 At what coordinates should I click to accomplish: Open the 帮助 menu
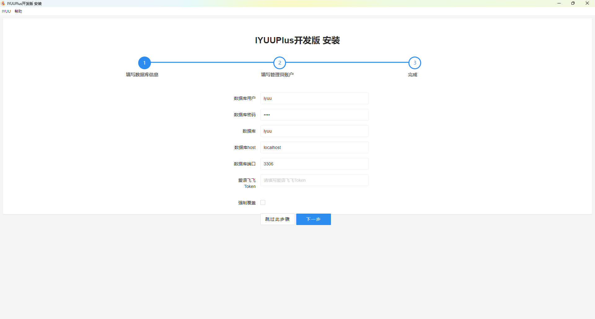click(x=18, y=11)
